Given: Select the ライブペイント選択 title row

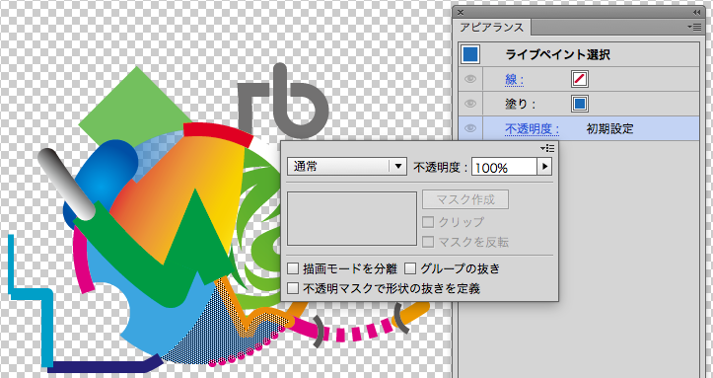Looking at the screenshot, I should [579, 54].
